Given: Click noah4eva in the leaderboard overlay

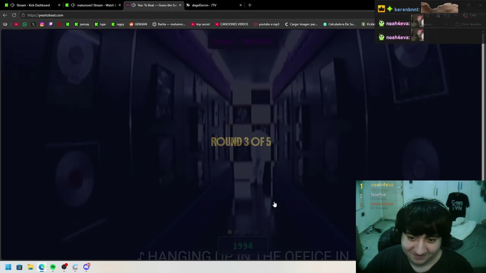Looking at the screenshot, I should point(382,185).
